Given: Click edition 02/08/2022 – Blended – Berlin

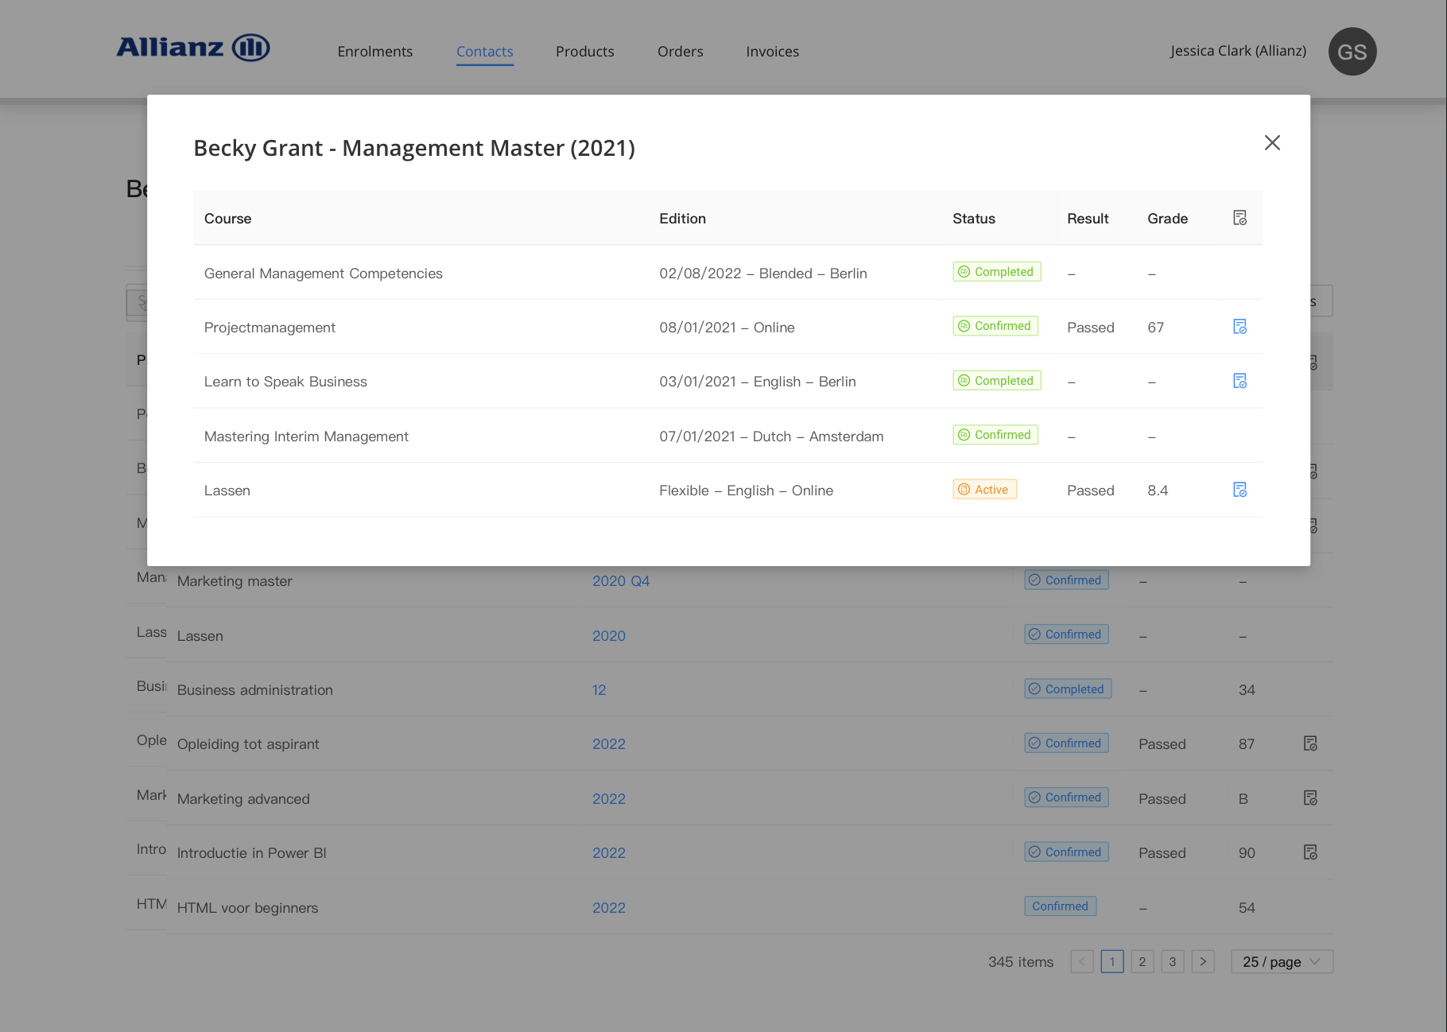Looking at the screenshot, I should pos(762,274).
